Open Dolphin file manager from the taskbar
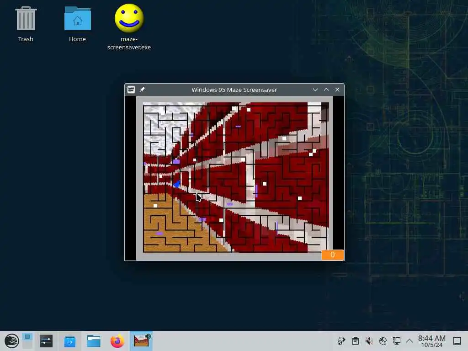Image resolution: width=468 pixels, height=351 pixels. pos(93,341)
